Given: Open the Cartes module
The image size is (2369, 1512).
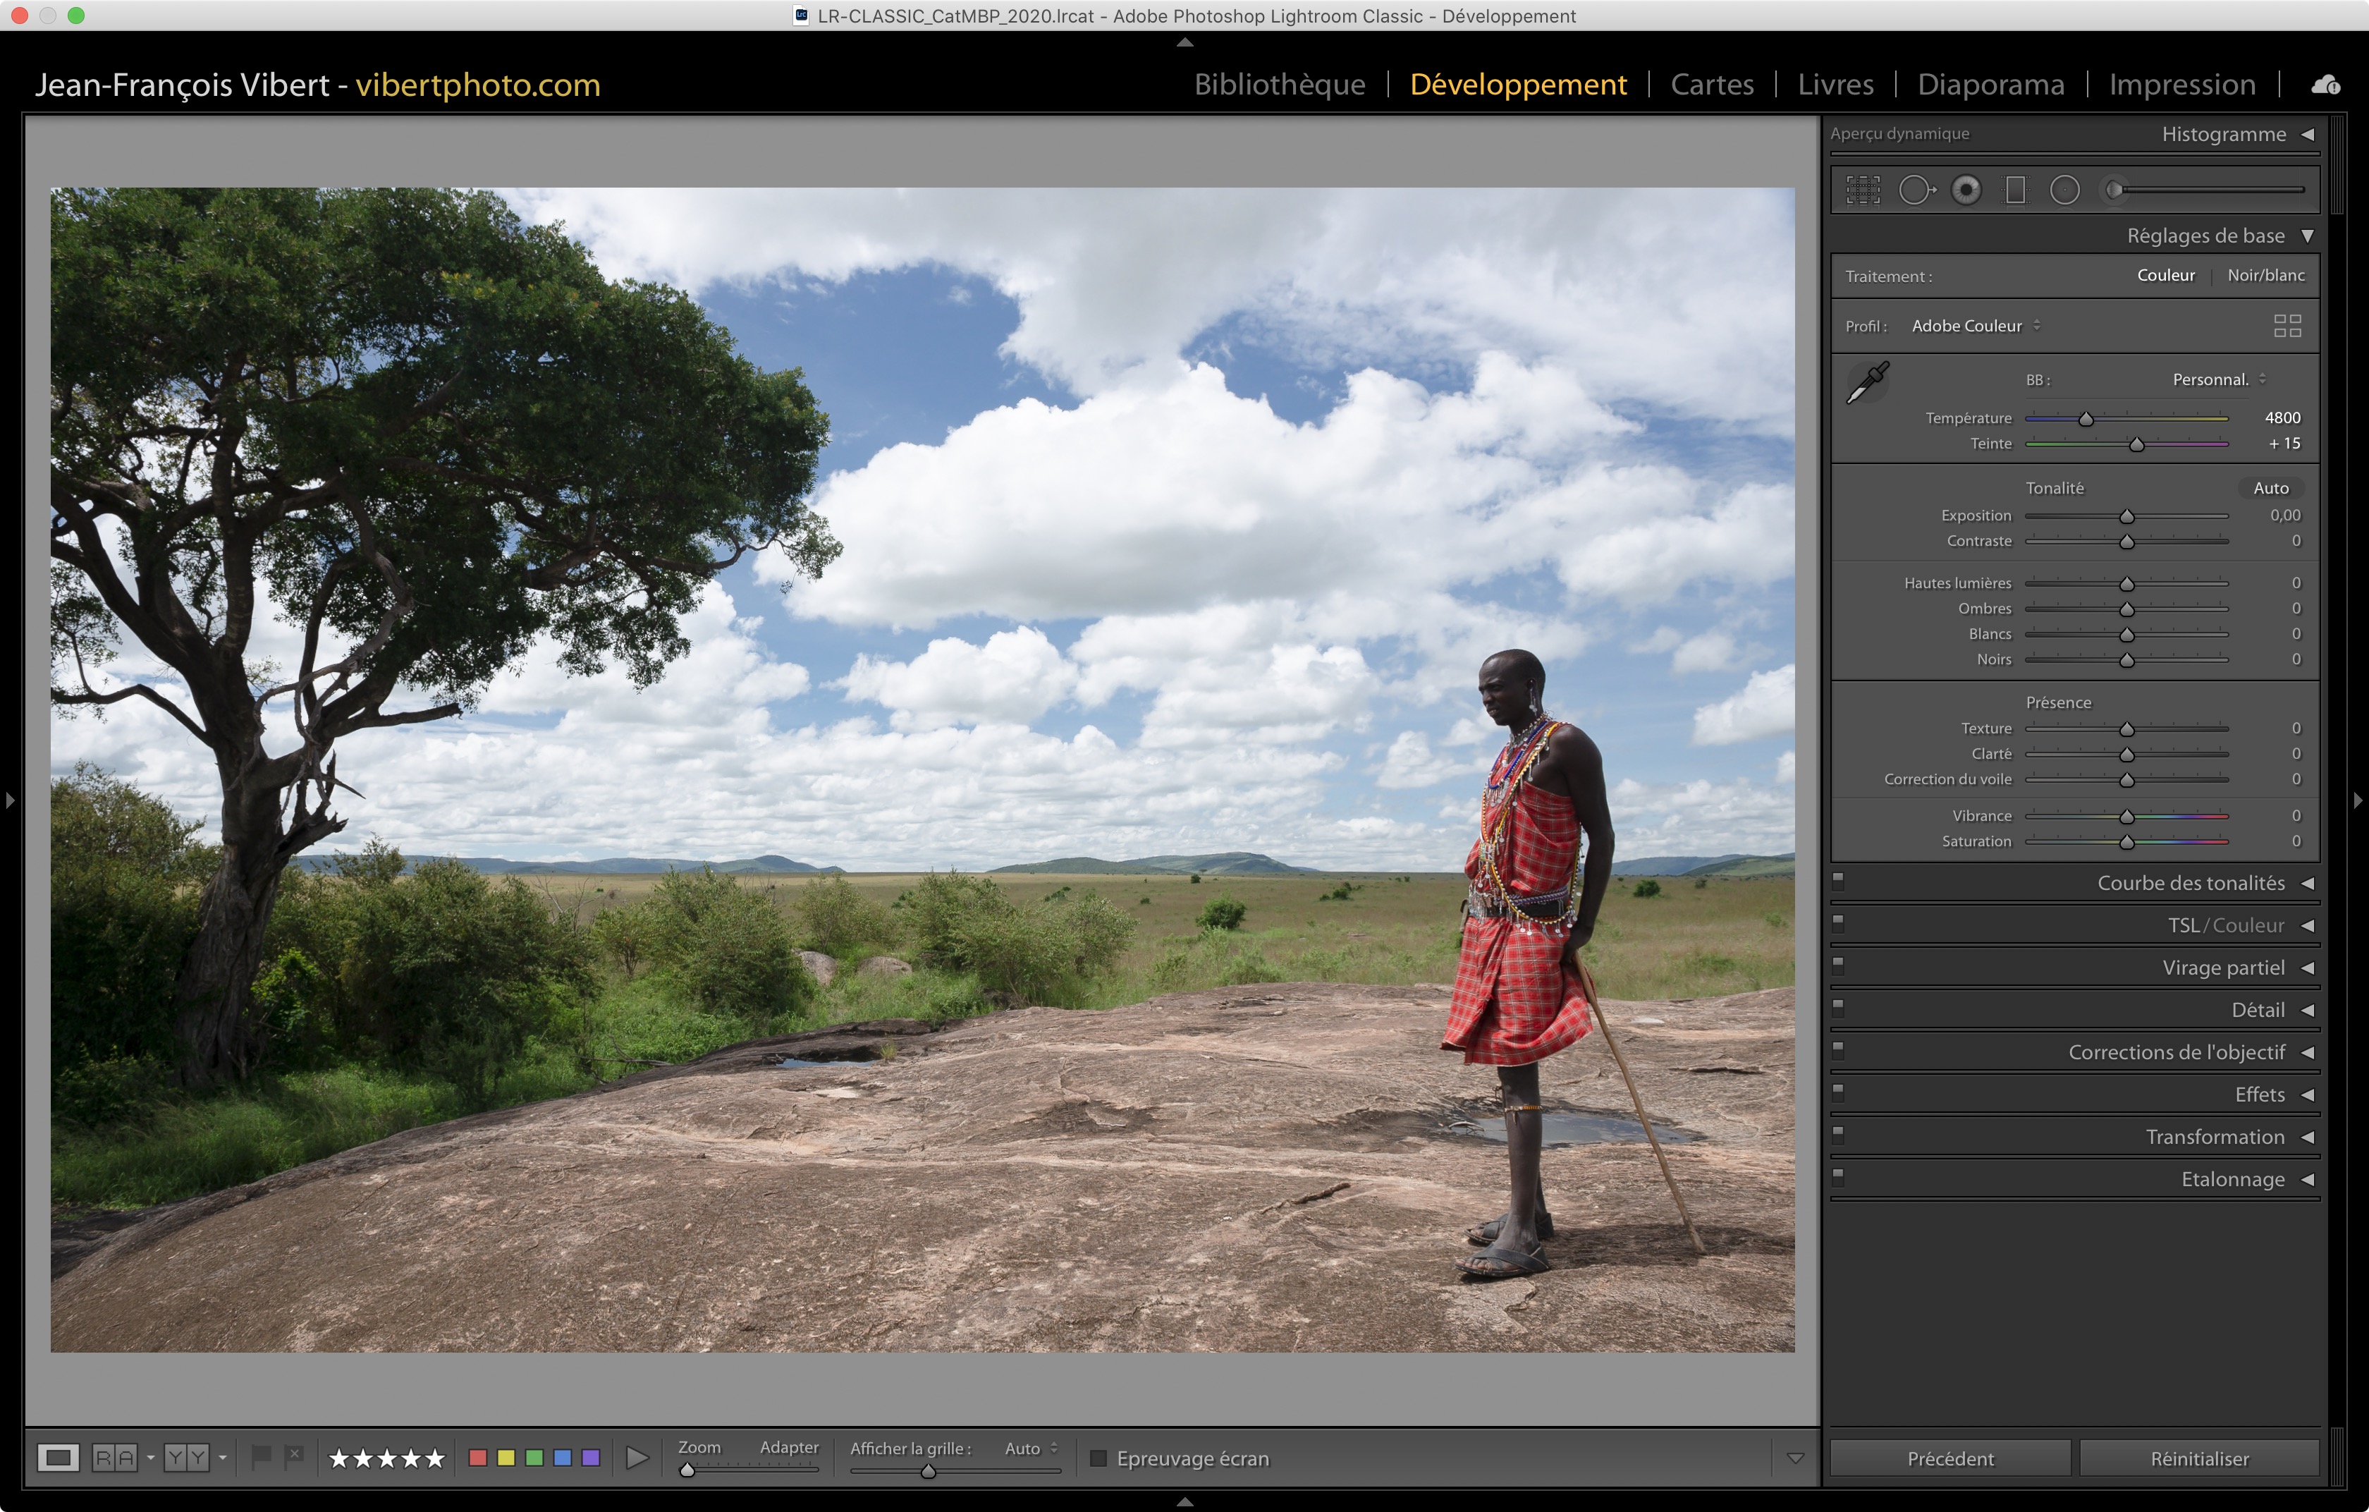Looking at the screenshot, I should pyautogui.click(x=1711, y=85).
